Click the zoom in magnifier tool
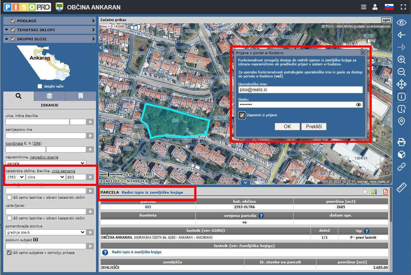Image resolution: width=411 pixels, height=275 pixels. coord(402,60)
